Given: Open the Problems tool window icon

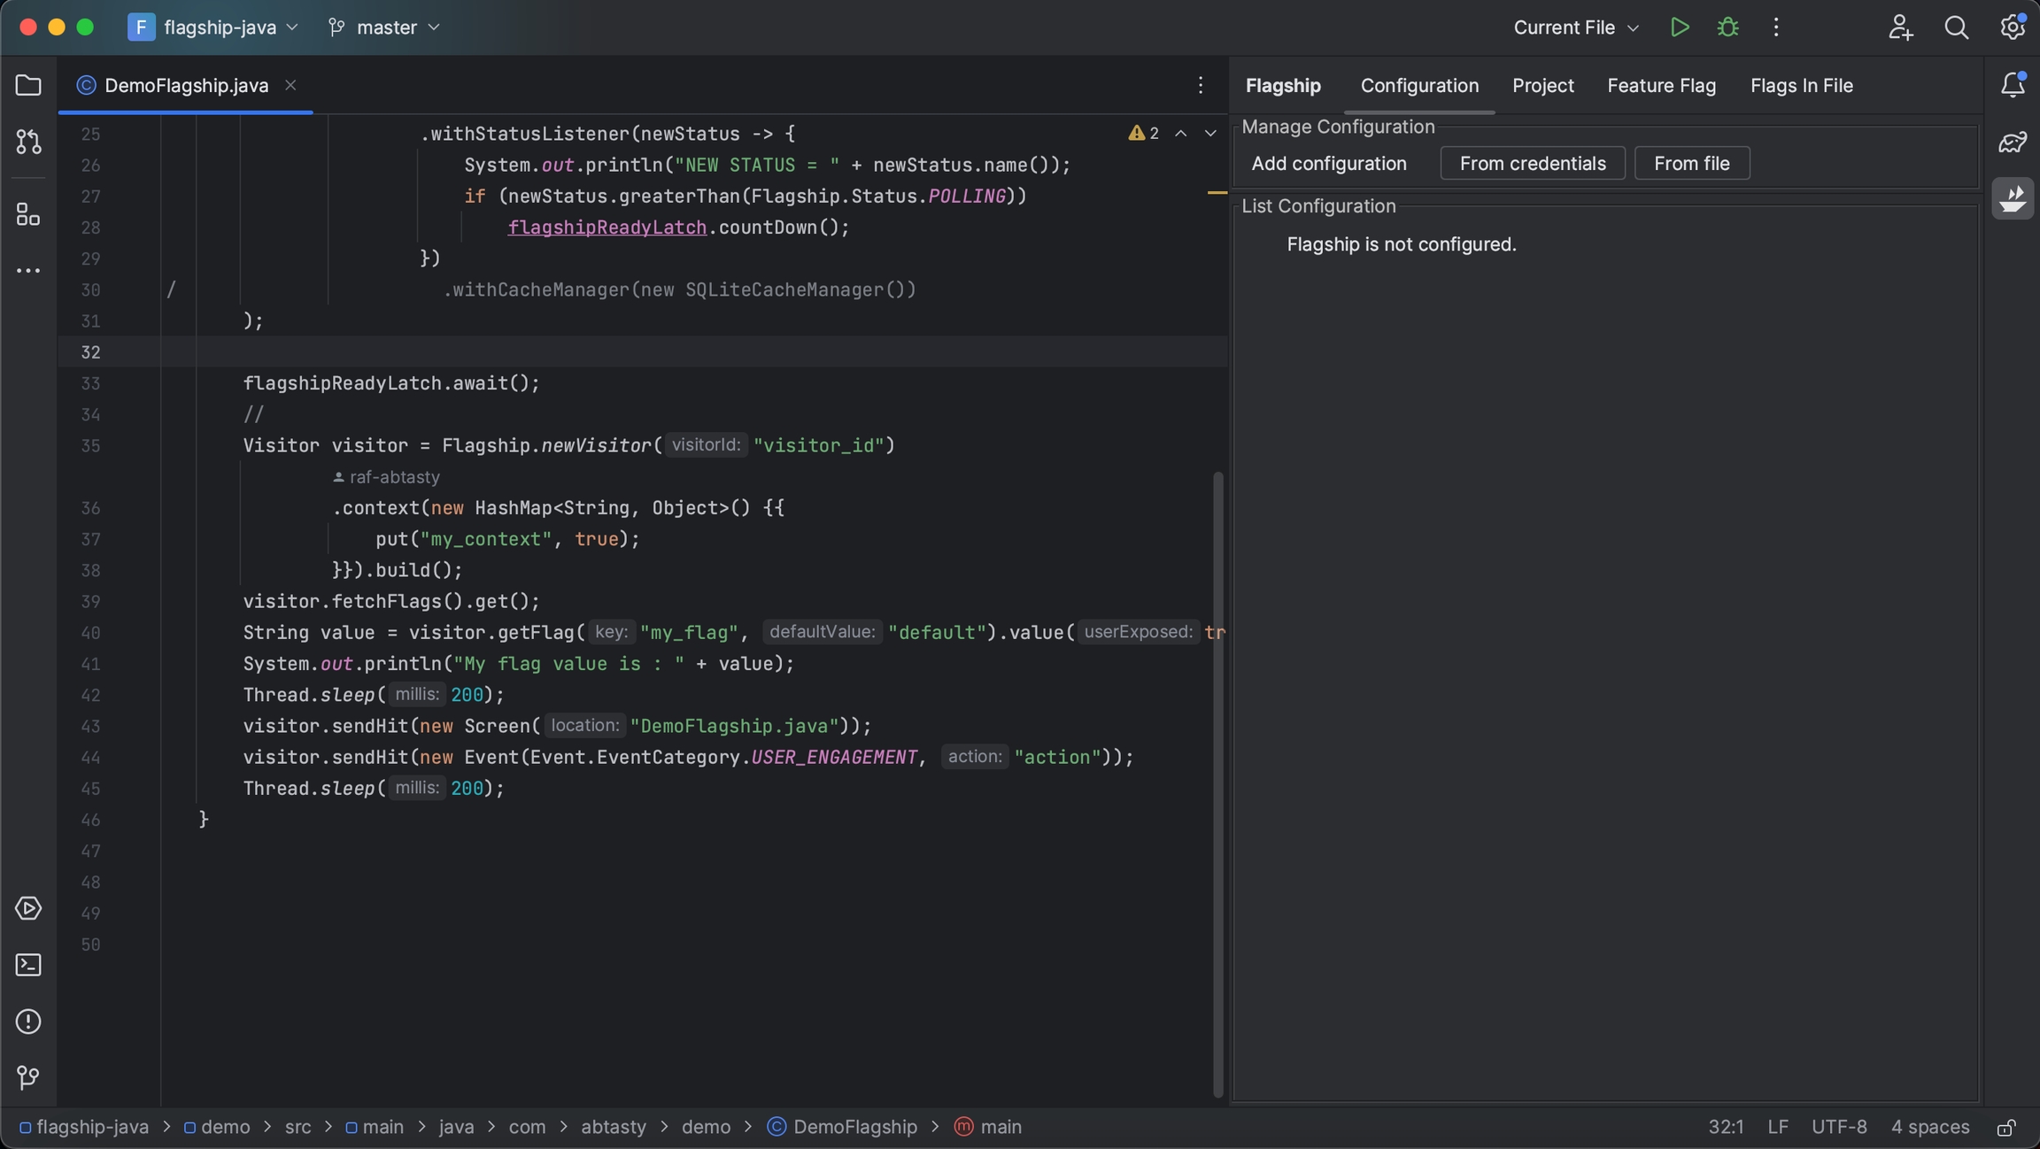Looking at the screenshot, I should [28, 1022].
